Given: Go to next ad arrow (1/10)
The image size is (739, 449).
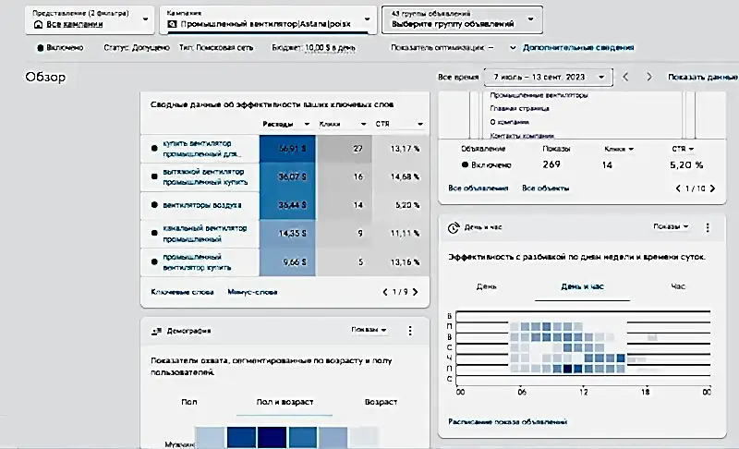Looking at the screenshot, I should (x=712, y=188).
